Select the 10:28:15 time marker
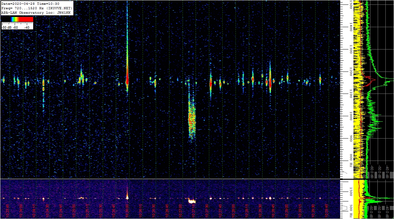The image size is (394, 219). (247, 211)
